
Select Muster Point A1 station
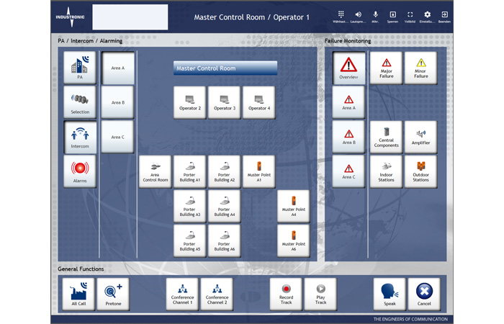click(258, 171)
